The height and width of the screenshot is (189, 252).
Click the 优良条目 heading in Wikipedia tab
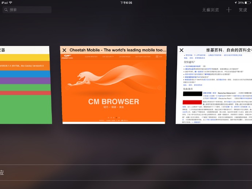click(188, 89)
